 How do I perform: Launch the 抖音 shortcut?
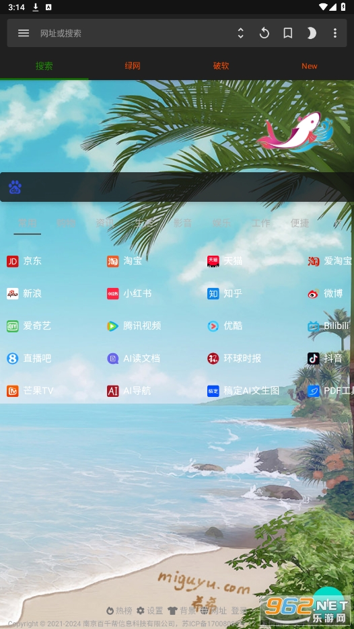coord(325,358)
